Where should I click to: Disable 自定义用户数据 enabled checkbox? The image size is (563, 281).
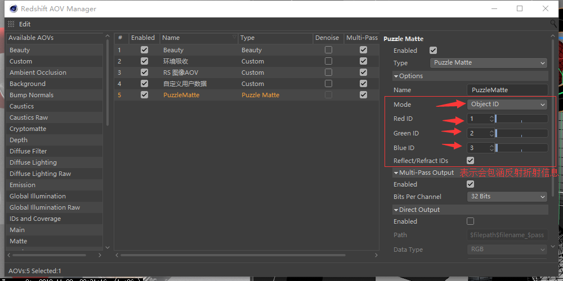pos(144,84)
